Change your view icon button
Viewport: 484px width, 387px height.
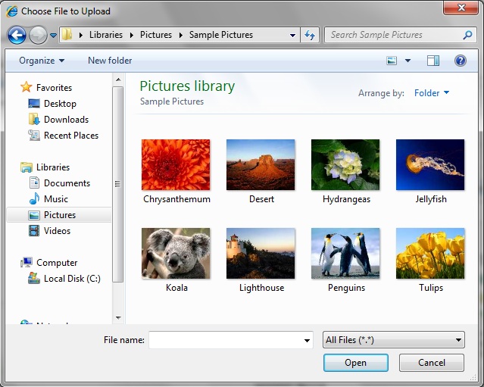(x=392, y=61)
